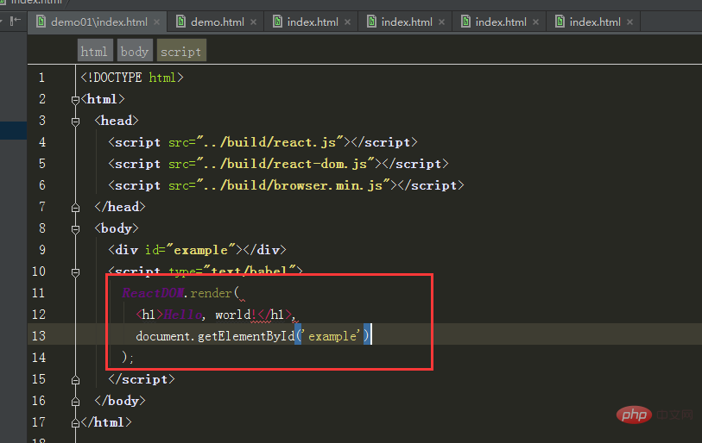
Task: Click the ReactDOM.render call
Action: (181, 293)
